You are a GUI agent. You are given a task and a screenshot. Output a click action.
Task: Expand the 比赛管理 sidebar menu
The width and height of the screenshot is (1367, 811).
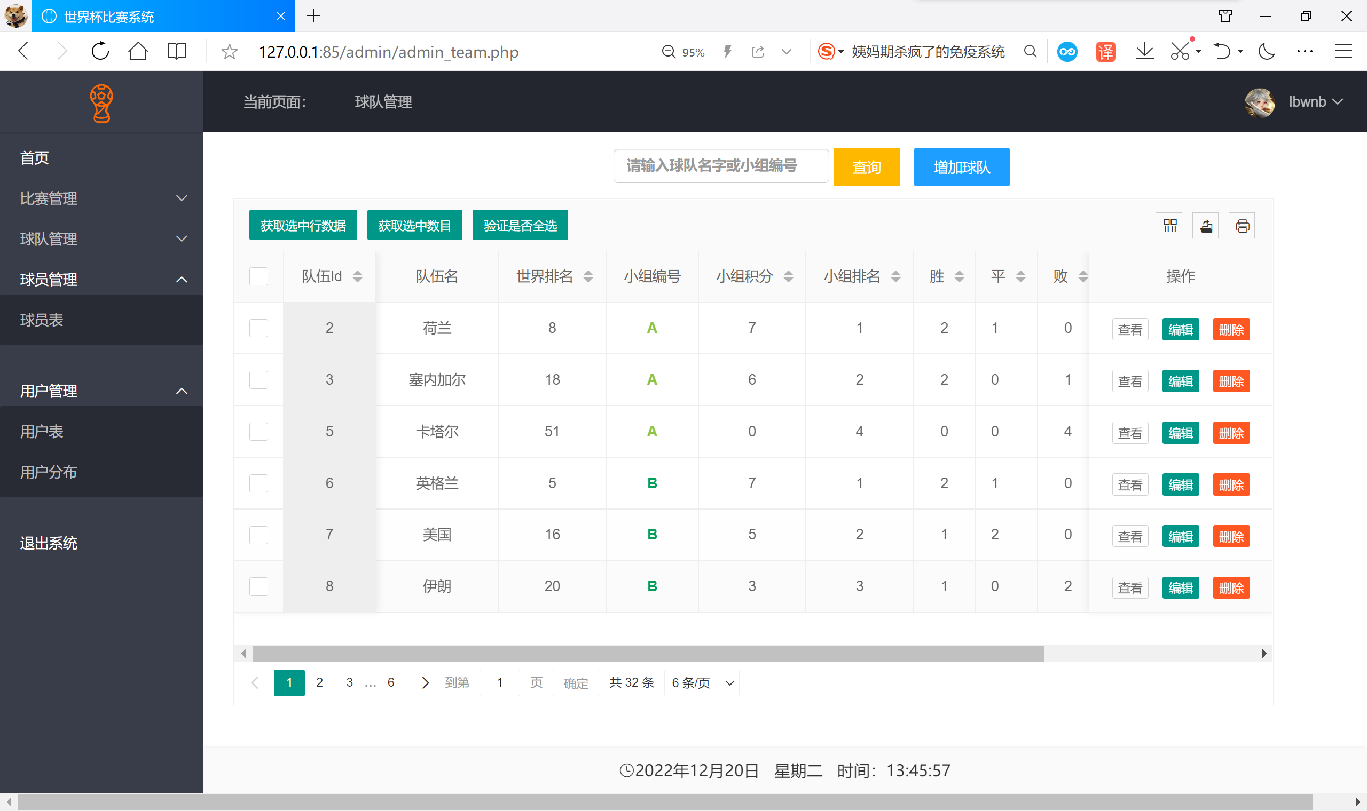click(101, 198)
